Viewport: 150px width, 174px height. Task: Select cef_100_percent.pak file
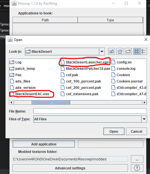[81, 81]
